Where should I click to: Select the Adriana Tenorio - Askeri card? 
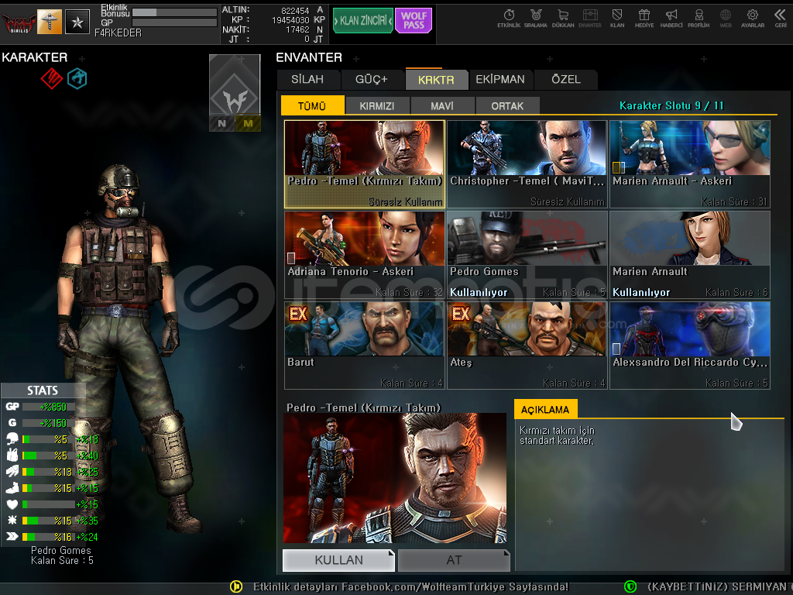(365, 255)
